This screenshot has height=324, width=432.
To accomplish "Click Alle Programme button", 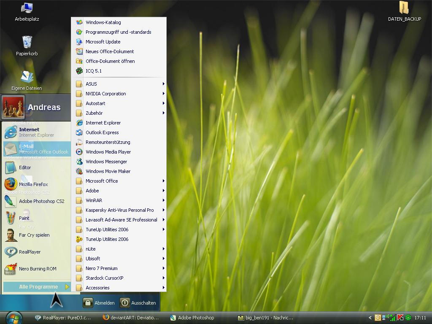I will pos(37,287).
